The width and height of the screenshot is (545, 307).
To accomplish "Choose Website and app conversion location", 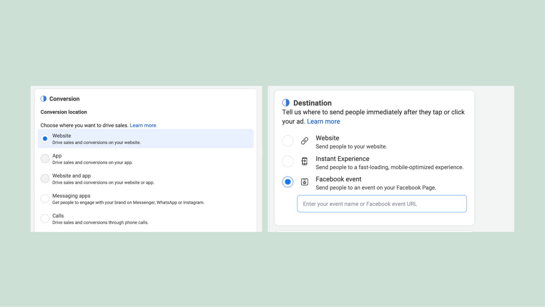I will pos(45,178).
